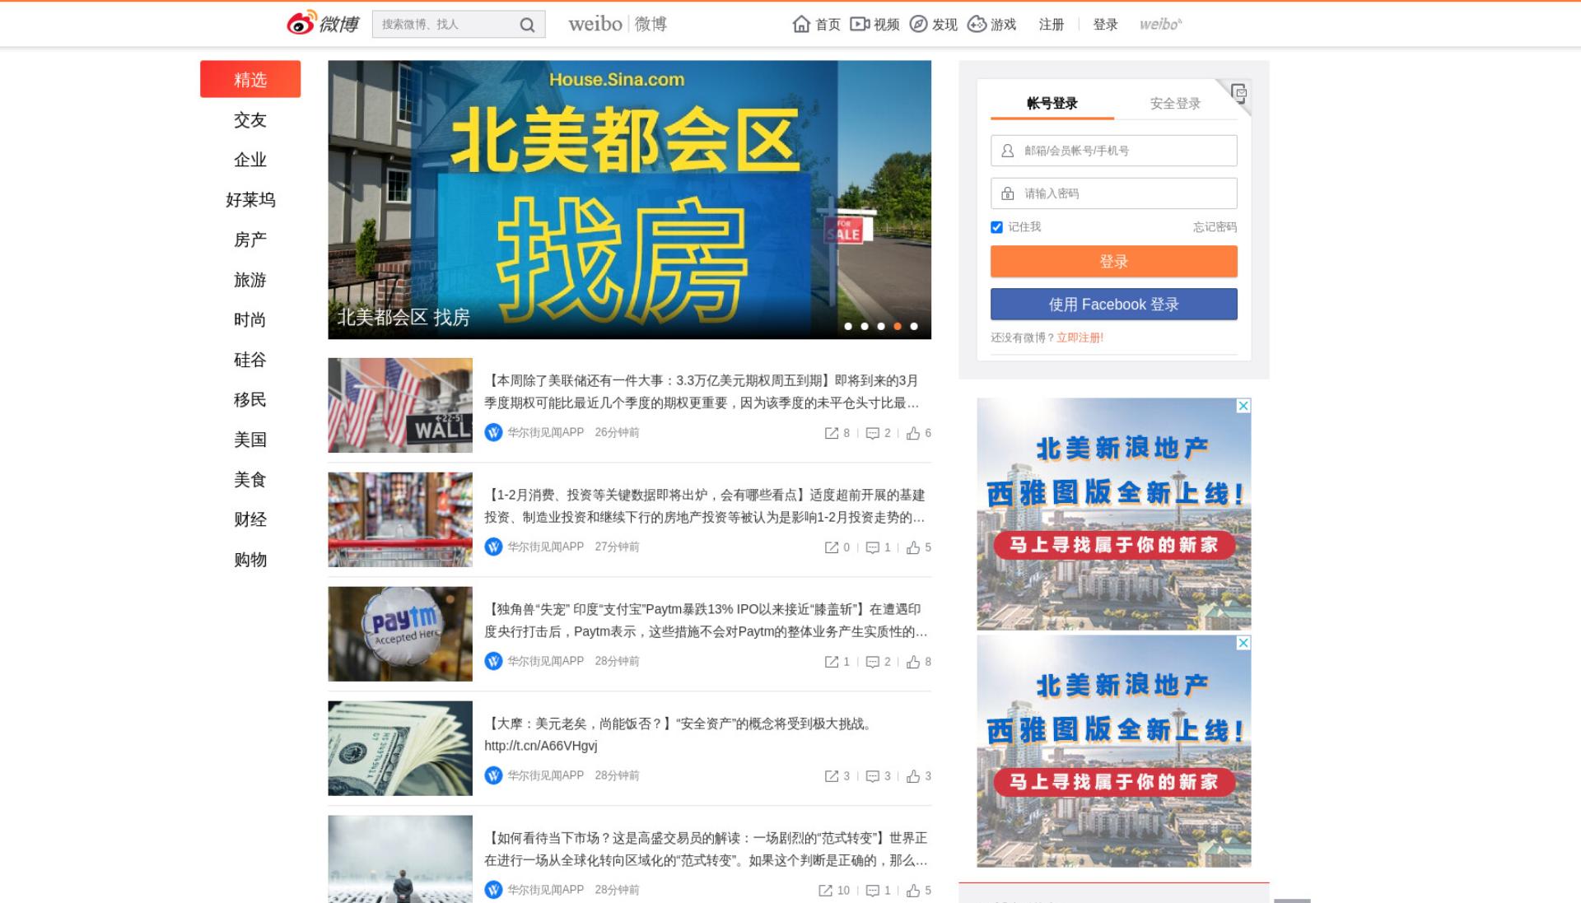Screen dimensions: 1581x903
Task: Click the 立即注册 link
Action: click(x=1080, y=337)
